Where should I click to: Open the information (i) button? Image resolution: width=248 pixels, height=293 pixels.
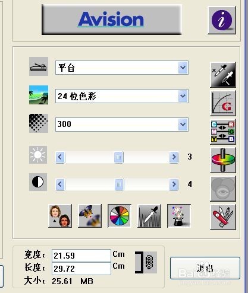tap(222, 20)
